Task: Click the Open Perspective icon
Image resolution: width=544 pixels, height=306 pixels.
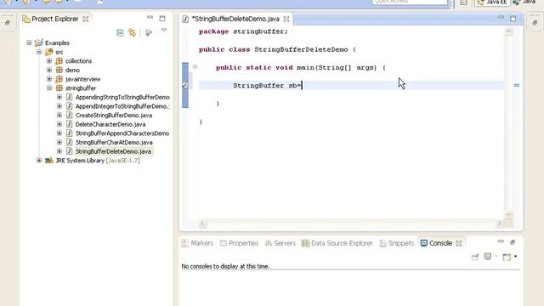Action: [464, 3]
